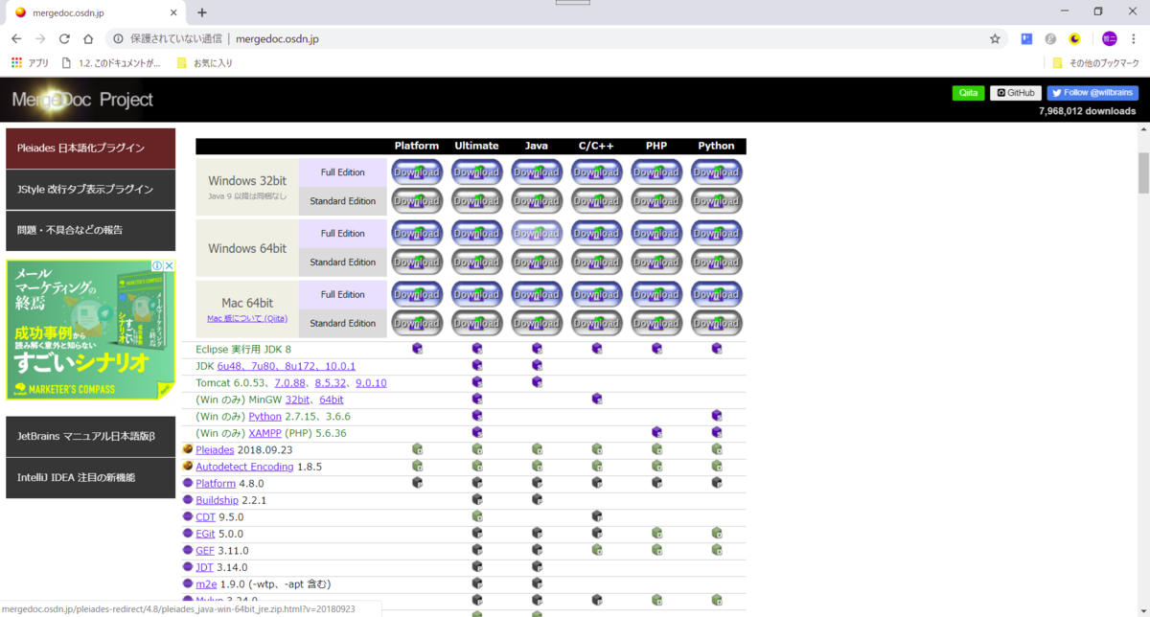The image size is (1150, 617).
Task: Click the Dark Reader moon extension icon
Action: coord(1074,38)
